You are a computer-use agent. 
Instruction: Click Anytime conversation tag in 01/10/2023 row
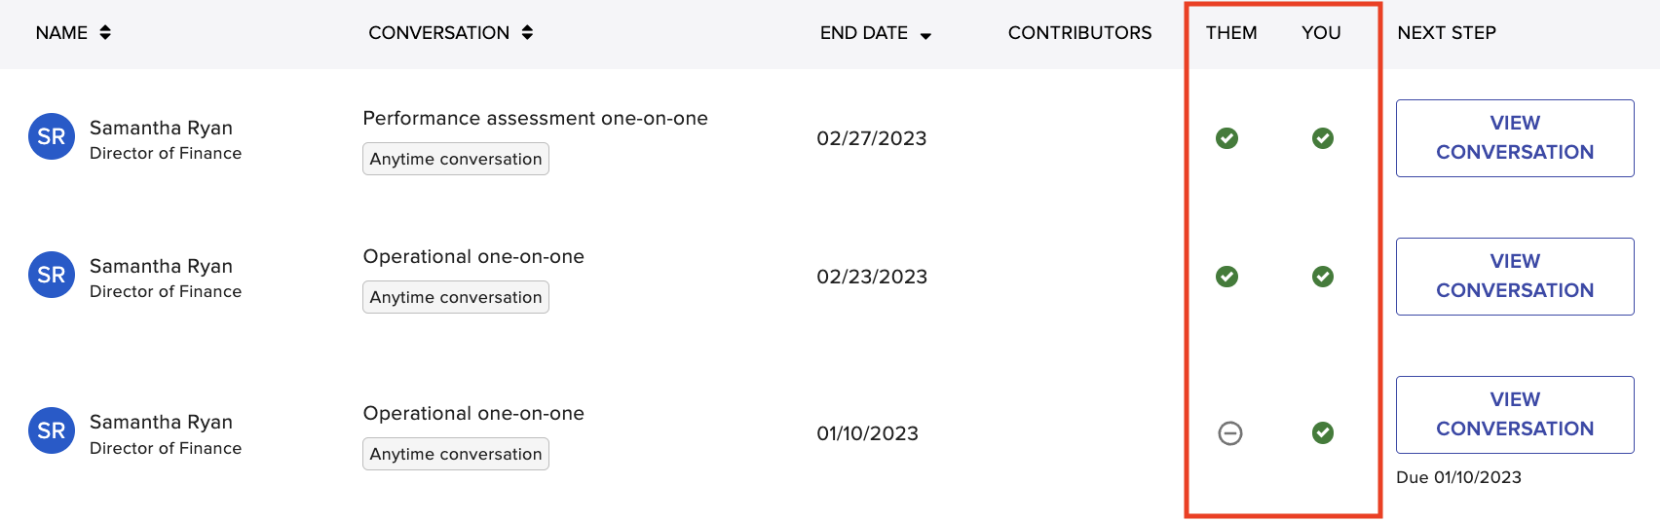point(456,454)
